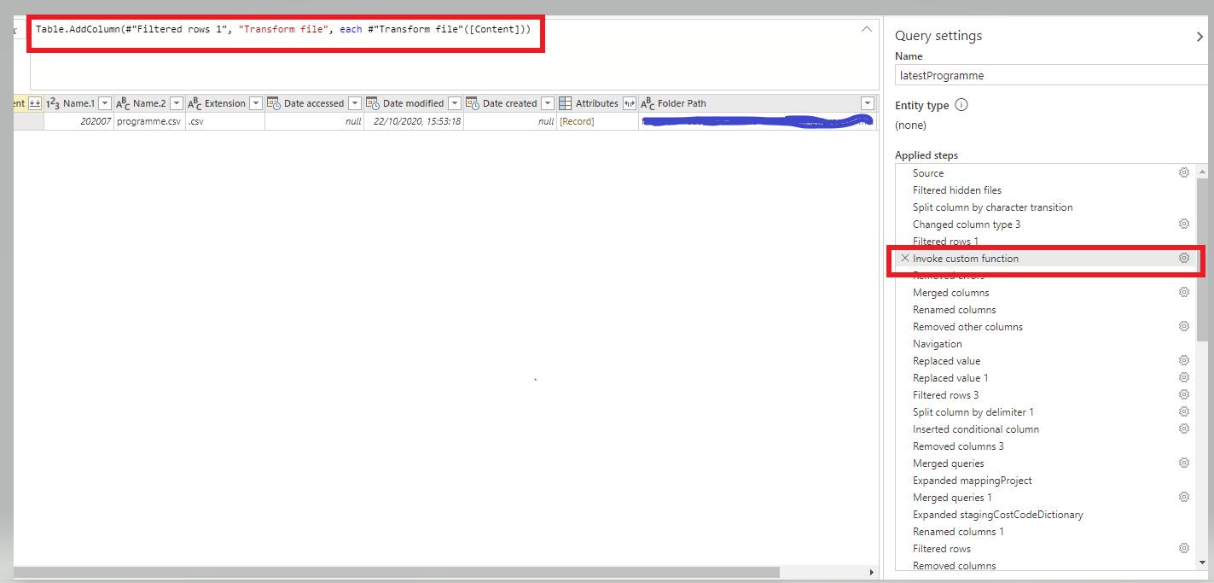
Task: Click the table type icon of Attributes column
Action: [x=566, y=103]
